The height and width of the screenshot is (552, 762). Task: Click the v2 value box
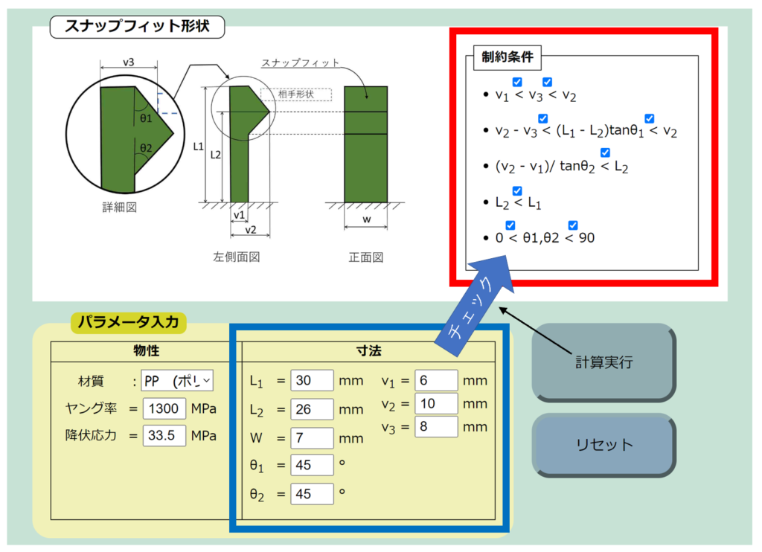pos(435,403)
